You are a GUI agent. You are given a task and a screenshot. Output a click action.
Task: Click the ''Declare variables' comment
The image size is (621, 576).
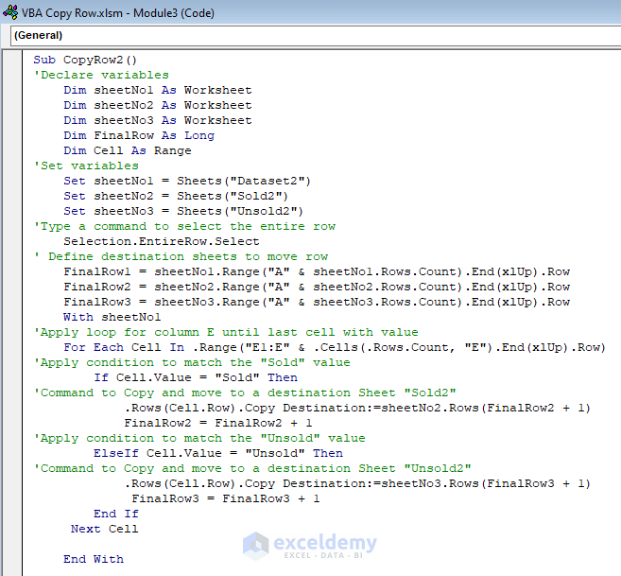(101, 75)
